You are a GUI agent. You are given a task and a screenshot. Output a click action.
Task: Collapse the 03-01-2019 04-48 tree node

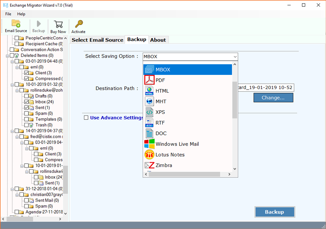(x=12, y=62)
